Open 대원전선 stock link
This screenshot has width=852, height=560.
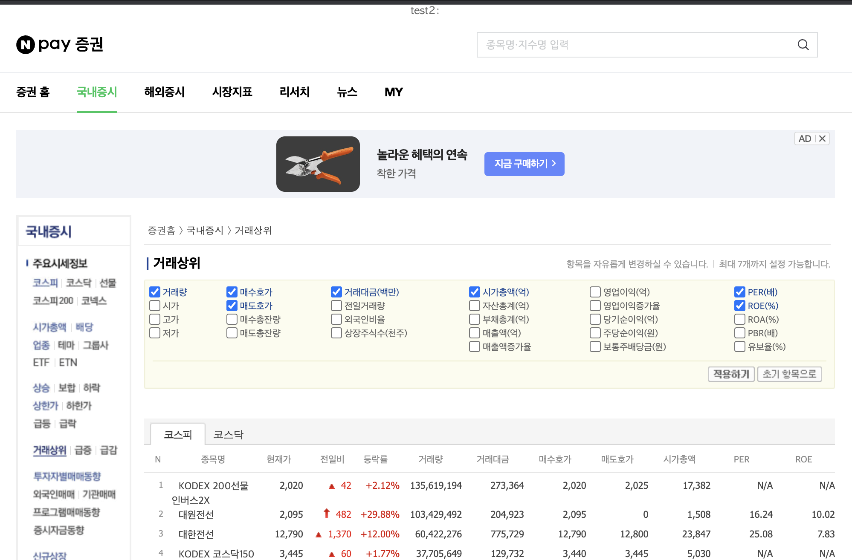pos(196,514)
